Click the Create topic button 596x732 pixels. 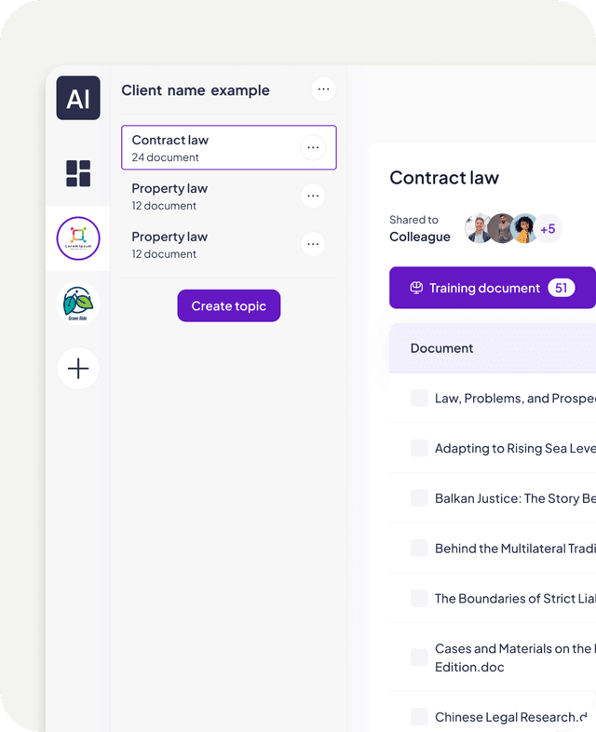point(229,305)
